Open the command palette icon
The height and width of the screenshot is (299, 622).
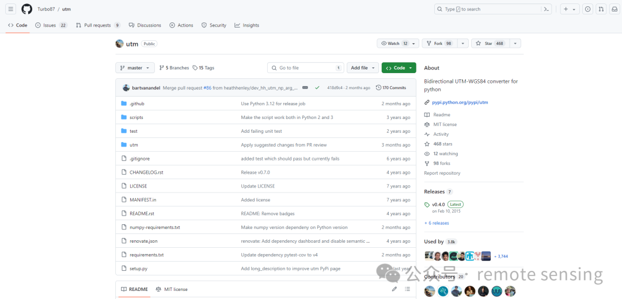547,9
